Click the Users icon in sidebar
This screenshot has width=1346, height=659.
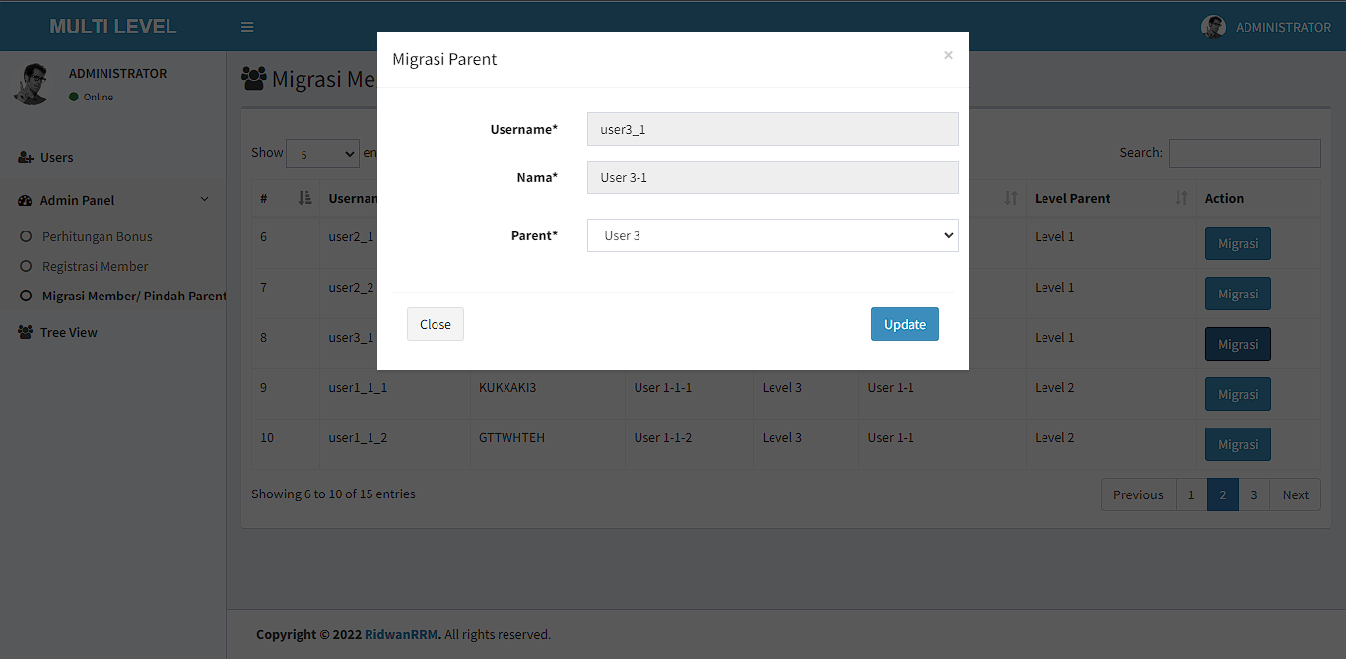26,157
